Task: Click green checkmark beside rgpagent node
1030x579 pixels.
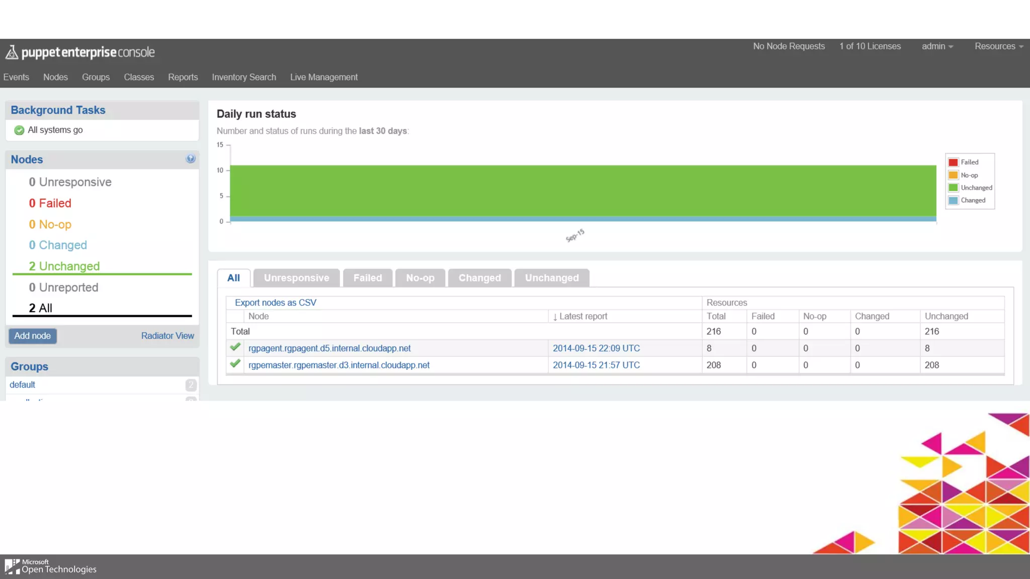Action: coord(235,347)
